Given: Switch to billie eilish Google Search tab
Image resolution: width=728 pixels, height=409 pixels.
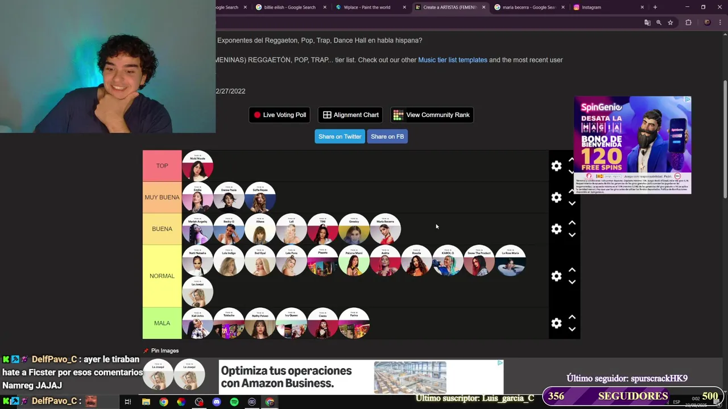Looking at the screenshot, I should pos(289,7).
